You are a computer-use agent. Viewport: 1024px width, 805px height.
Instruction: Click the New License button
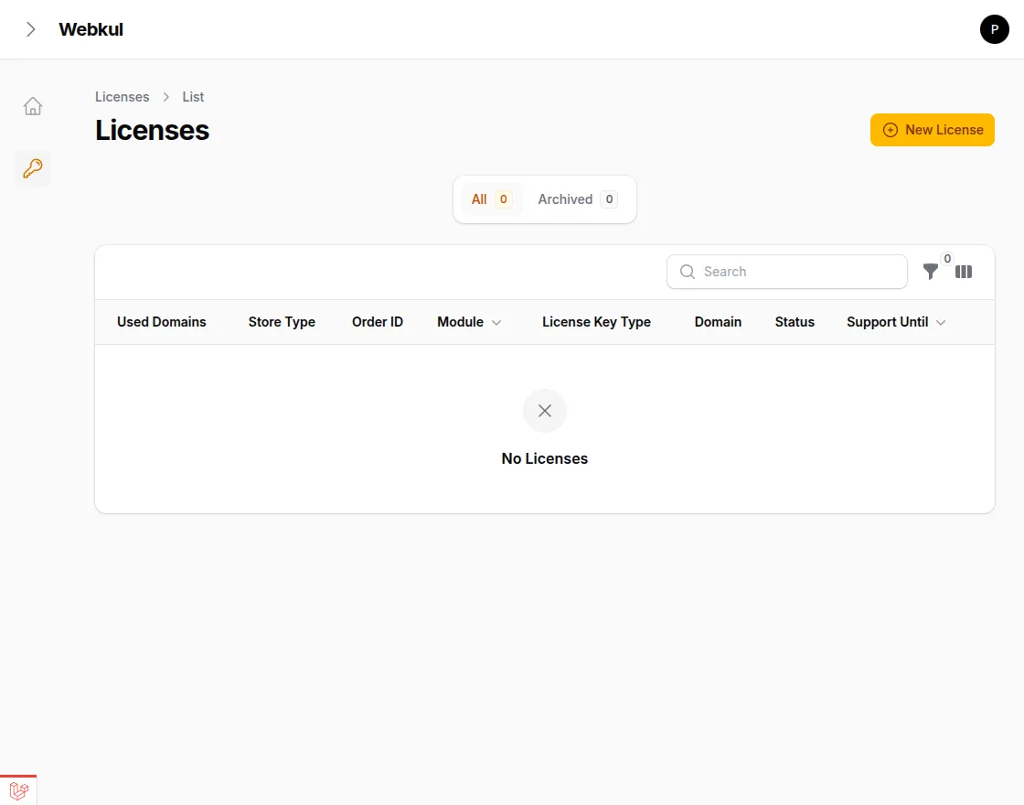[x=932, y=130]
